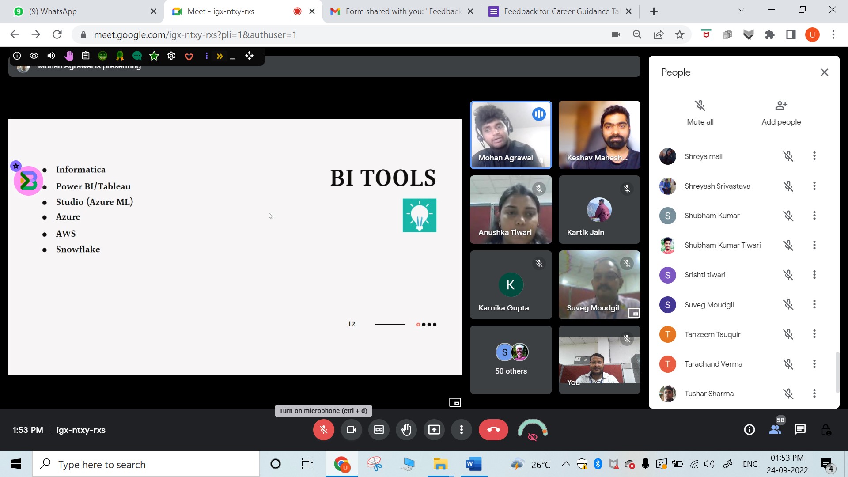The width and height of the screenshot is (848, 477).
Task: Open more options next to Shreya mall
Action: (x=814, y=156)
